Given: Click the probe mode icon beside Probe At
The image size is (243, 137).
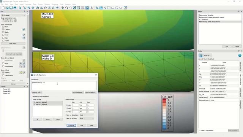Looking at the screenshot, I should pyautogui.click(x=200, y=56).
